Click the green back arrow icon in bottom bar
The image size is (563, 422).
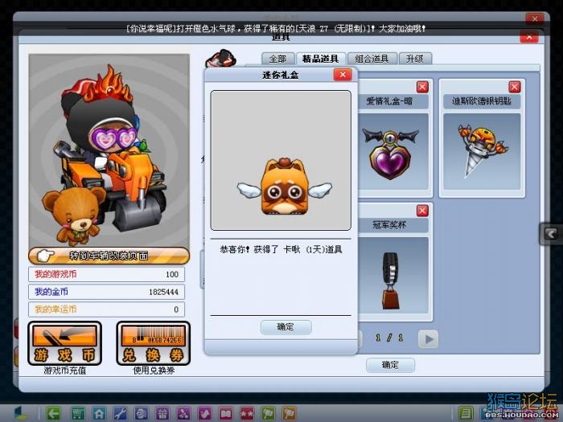coord(53,413)
